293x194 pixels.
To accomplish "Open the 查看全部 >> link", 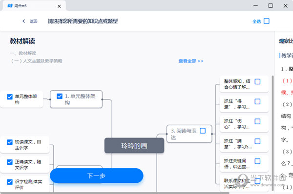I will click(191, 61).
